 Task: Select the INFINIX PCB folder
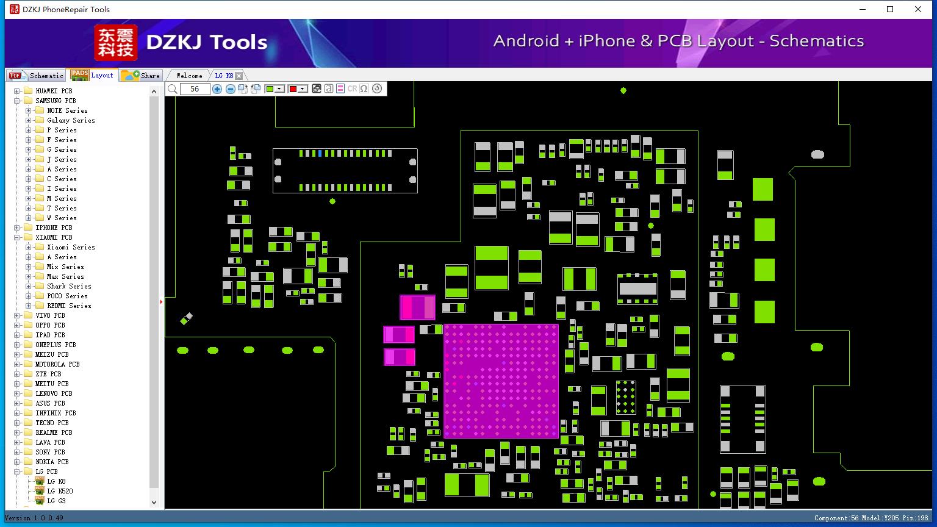pyautogui.click(x=56, y=413)
